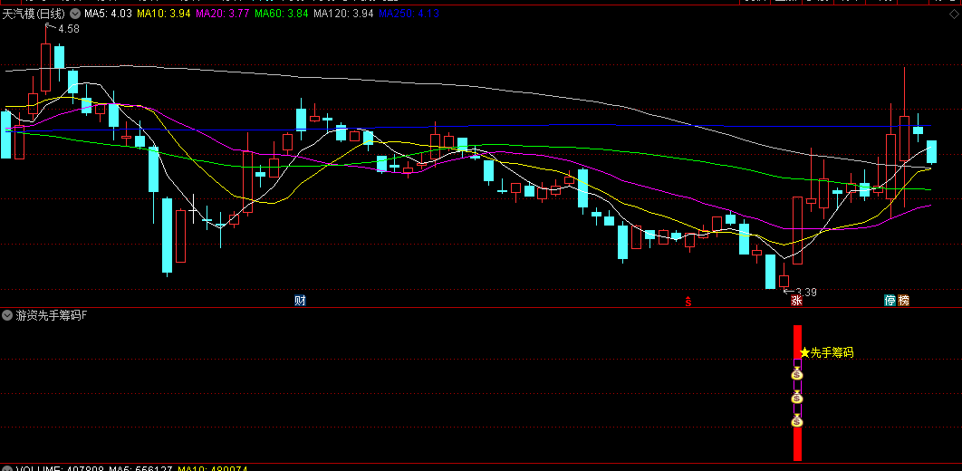Select the MA5: 4.03 indicator label

(x=108, y=13)
